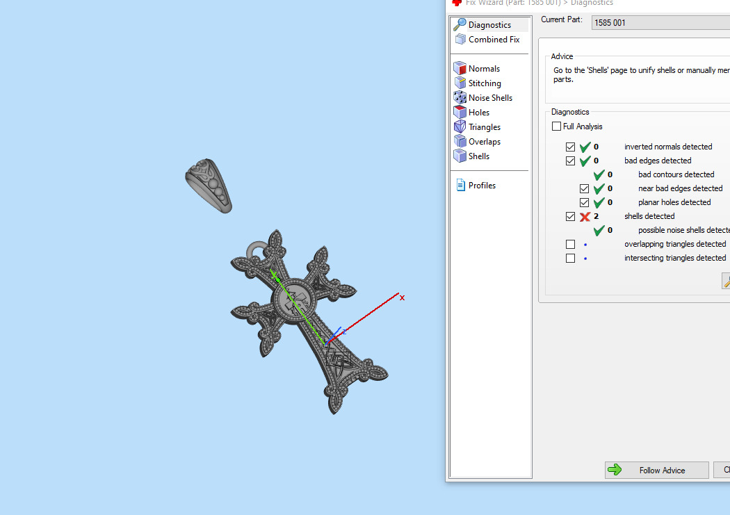The height and width of the screenshot is (515, 730).
Task: Click the 'shells detected' text
Action: [x=649, y=216]
